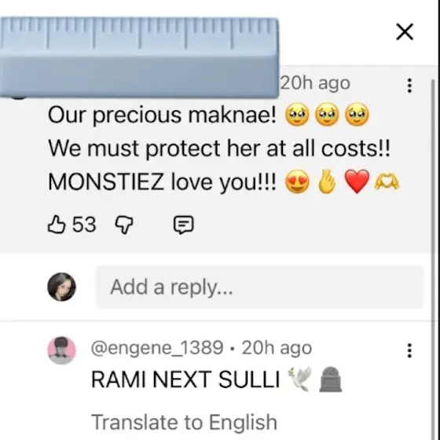Open replies via the speech bubble icon
This screenshot has width=440, height=440.
coord(184,225)
